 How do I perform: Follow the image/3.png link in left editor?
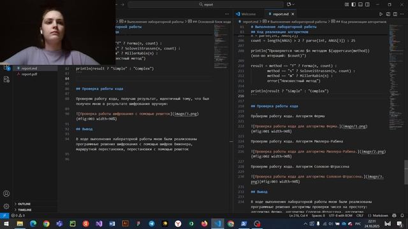coord(186,114)
